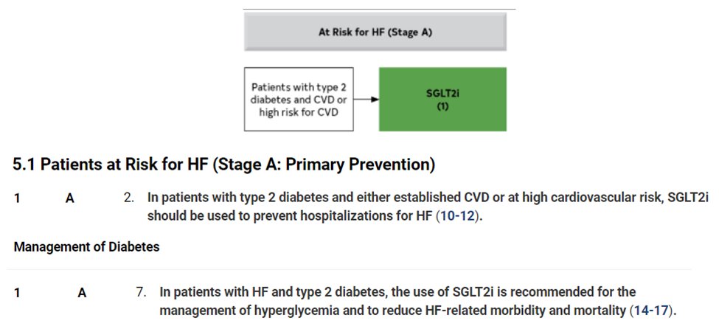Click class of recommendation 1 for item 2
Image resolution: width=719 pixels, height=329 pixels.
(x=17, y=198)
